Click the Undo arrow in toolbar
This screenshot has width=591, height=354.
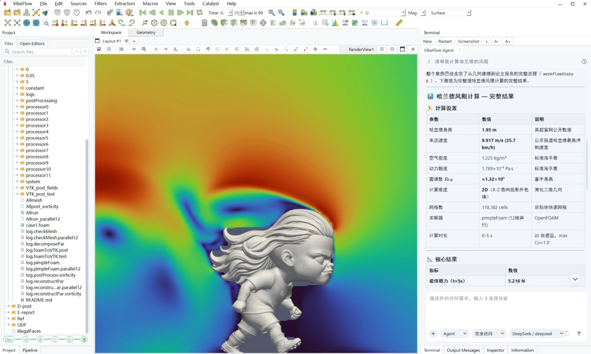[88, 13]
